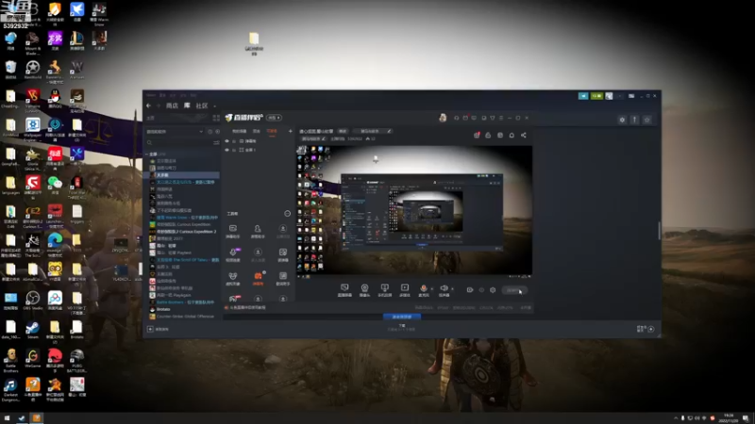Add a new scene with plus icon
Screen dimensions: 755x424
point(290,131)
